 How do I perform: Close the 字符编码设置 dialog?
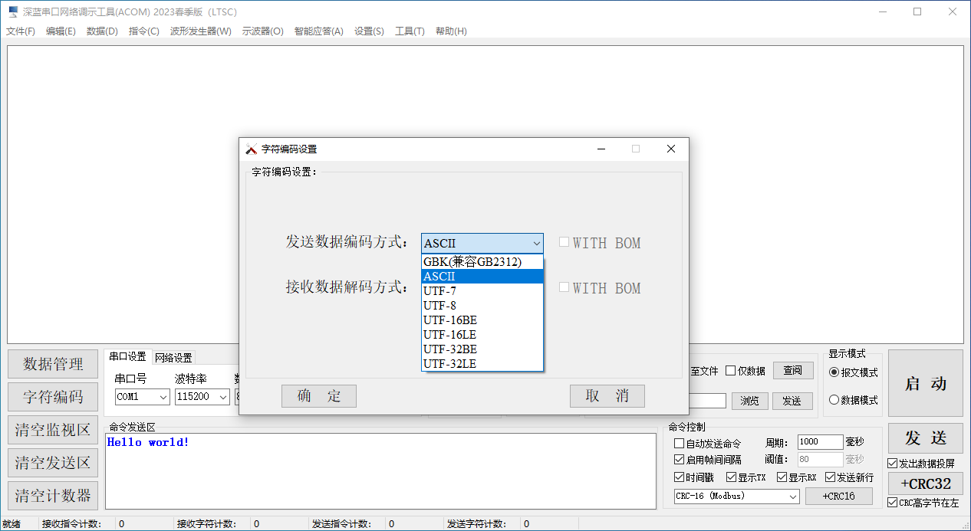pyautogui.click(x=671, y=149)
